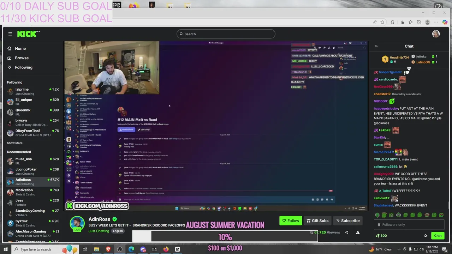The width and height of the screenshot is (452, 254).
Task: Open Iziprime channel in Following list
Action: (x=33, y=91)
